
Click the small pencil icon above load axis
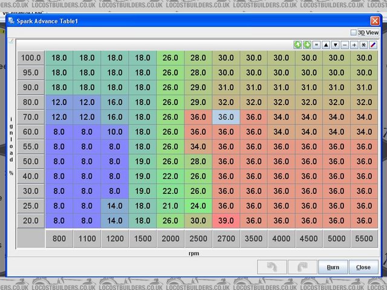pos(10,42)
